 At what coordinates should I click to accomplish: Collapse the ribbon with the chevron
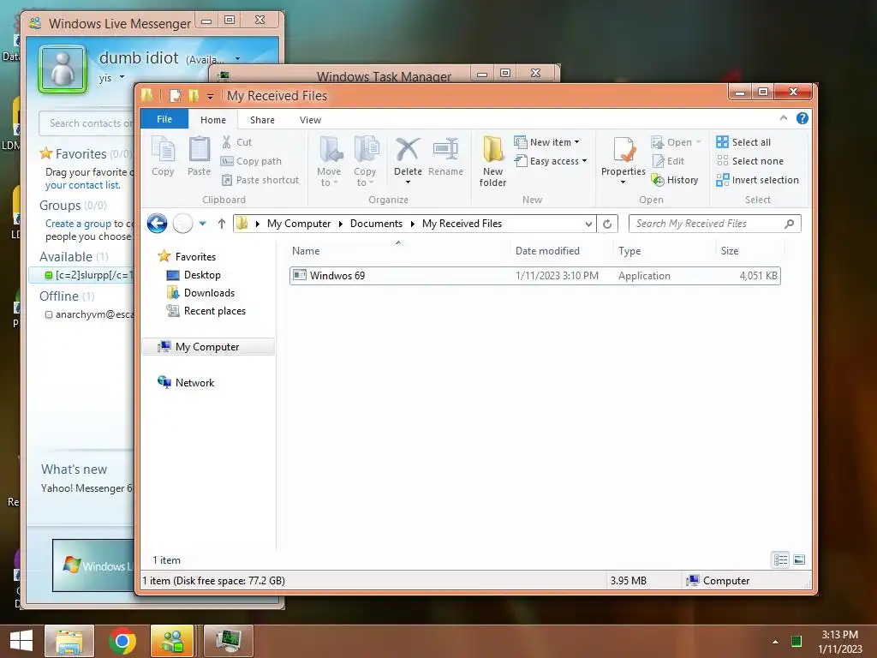point(784,118)
